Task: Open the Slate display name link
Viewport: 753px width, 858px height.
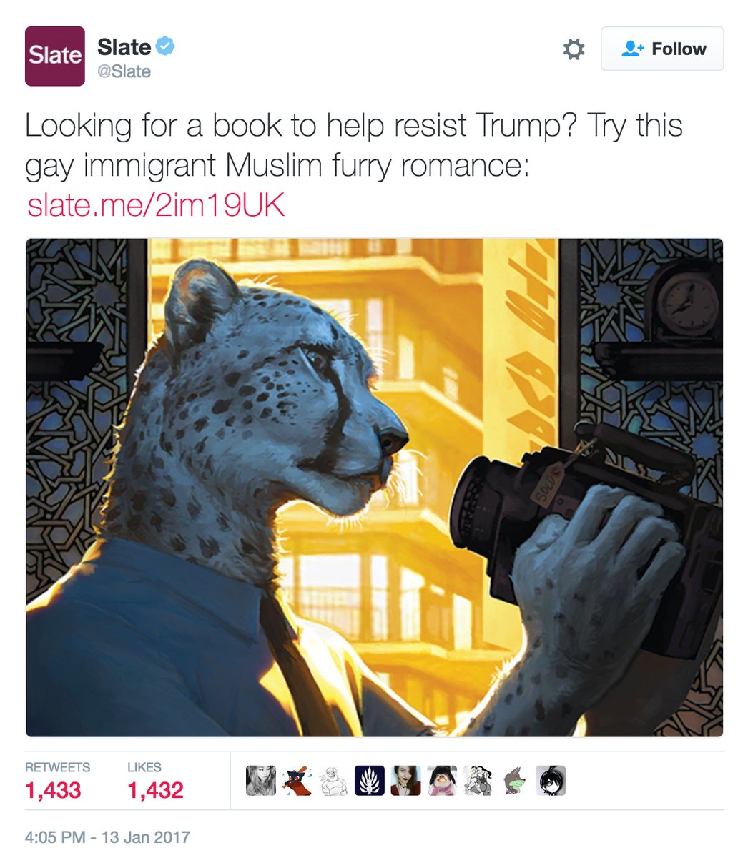Action: pyautogui.click(x=124, y=47)
